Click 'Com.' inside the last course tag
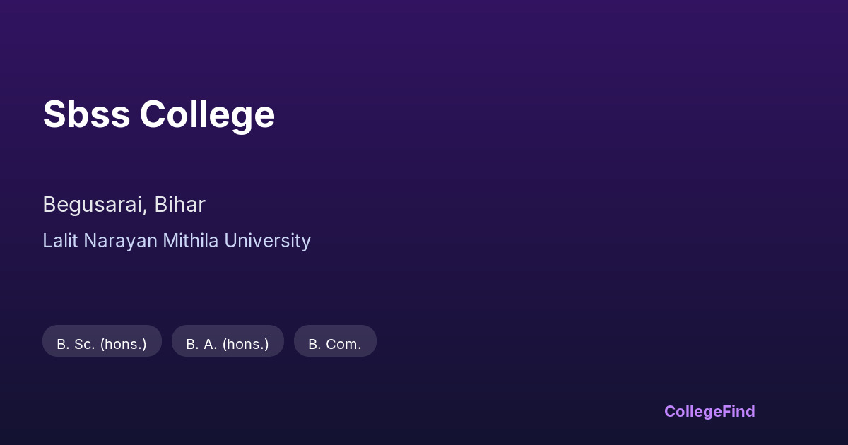The image size is (848, 445). pyautogui.click(x=343, y=344)
